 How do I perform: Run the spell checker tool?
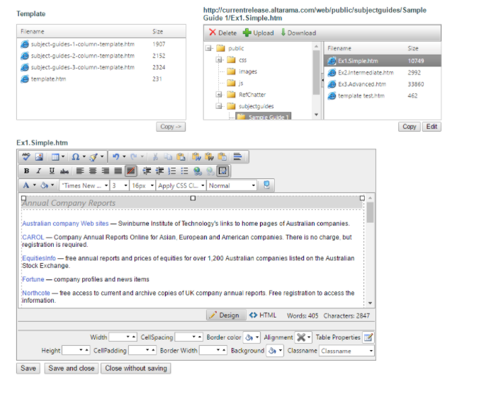(26, 156)
